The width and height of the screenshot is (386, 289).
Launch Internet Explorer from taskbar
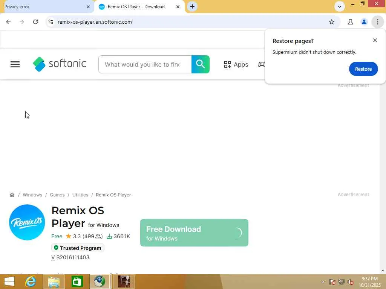click(31, 281)
